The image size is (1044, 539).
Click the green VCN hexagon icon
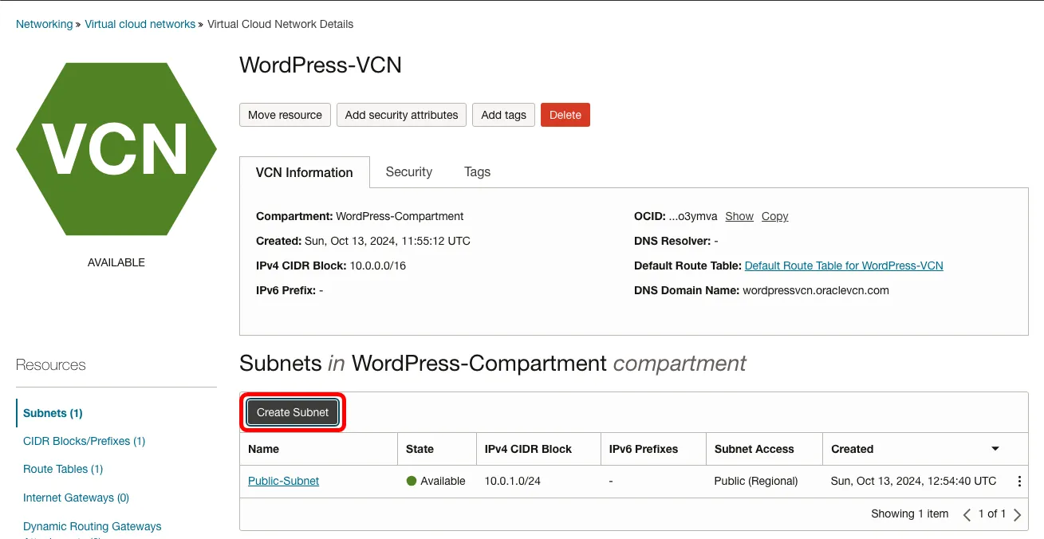point(116,149)
